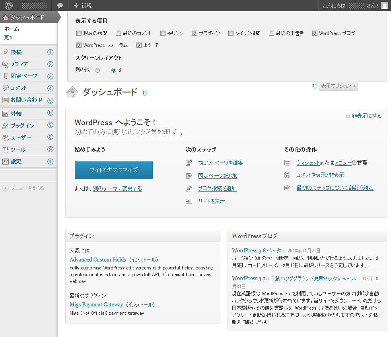The image size is (391, 337).
Task: Uncheck the WordPress ブログ checkbox
Action: click(315, 33)
